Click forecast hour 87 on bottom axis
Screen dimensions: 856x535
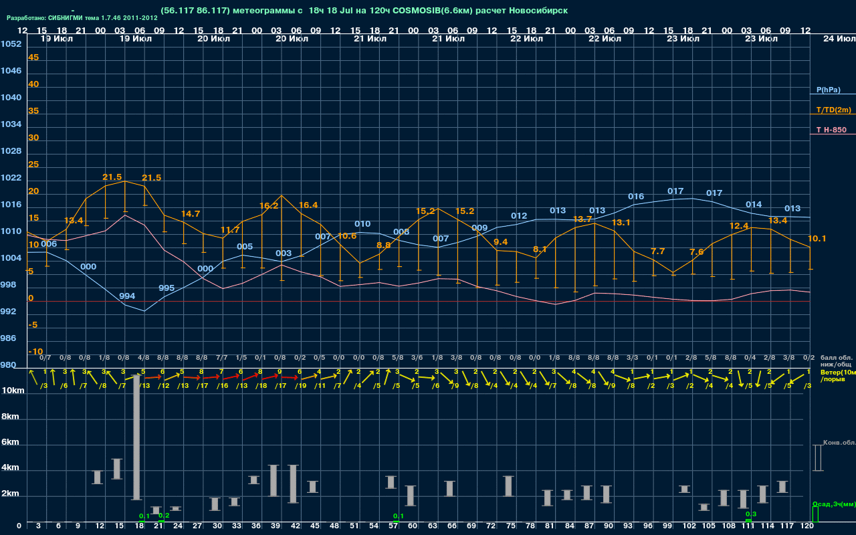(x=590, y=526)
